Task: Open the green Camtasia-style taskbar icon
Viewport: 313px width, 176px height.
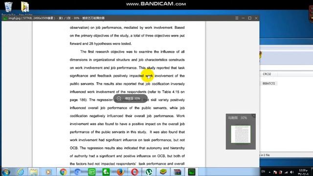Action: 106,172
